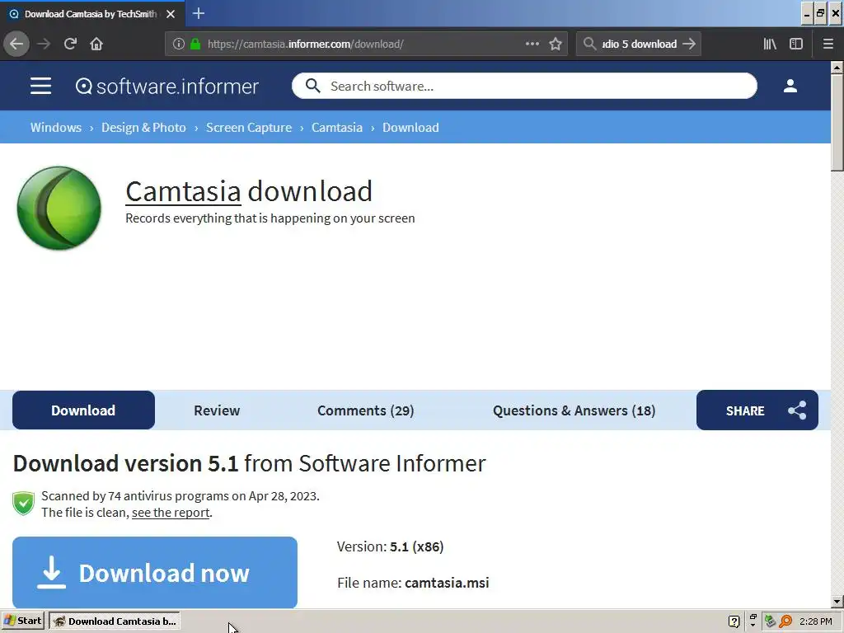This screenshot has height=633, width=844.
Task: Go back to the previous page
Action: [x=16, y=44]
